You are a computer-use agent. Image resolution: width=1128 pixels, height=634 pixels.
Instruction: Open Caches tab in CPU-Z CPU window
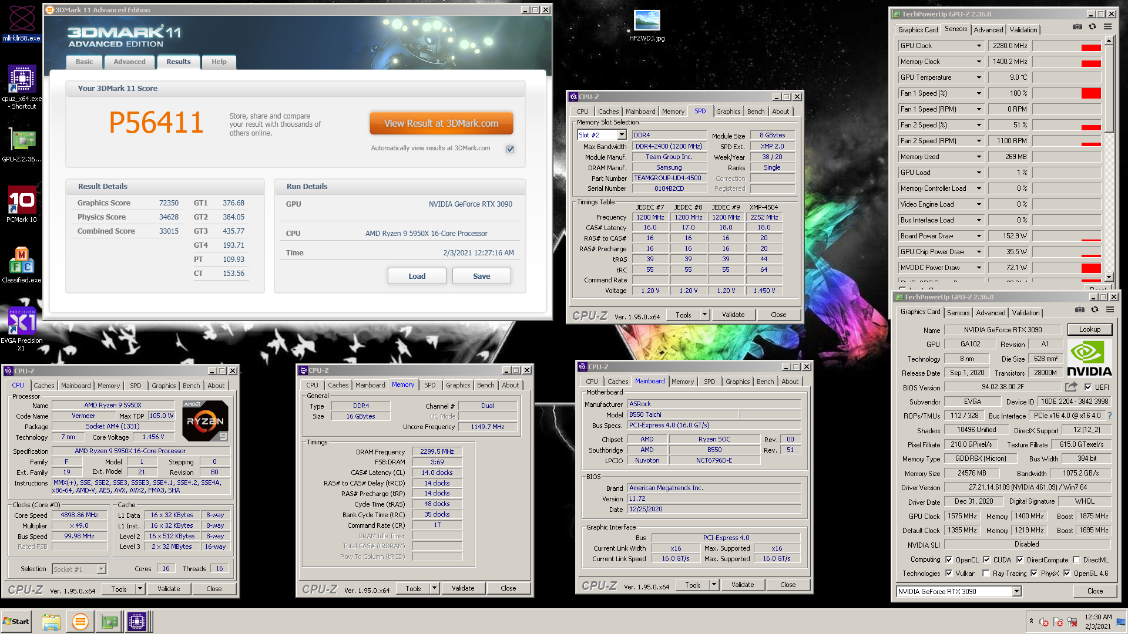(x=44, y=386)
